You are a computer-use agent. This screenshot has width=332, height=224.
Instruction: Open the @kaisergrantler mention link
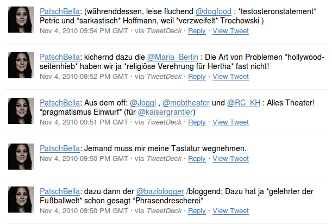click(x=166, y=112)
